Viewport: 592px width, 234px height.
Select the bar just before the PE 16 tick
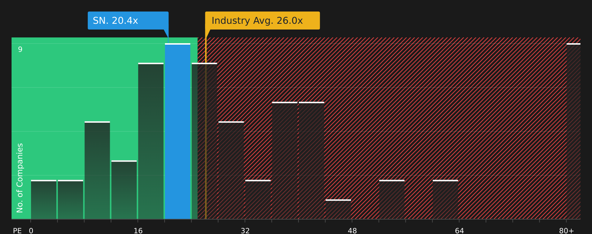coord(124,190)
